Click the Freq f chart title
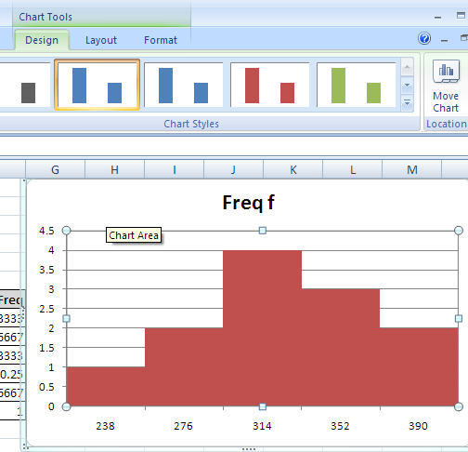Image resolution: width=468 pixels, height=452 pixels. (249, 203)
